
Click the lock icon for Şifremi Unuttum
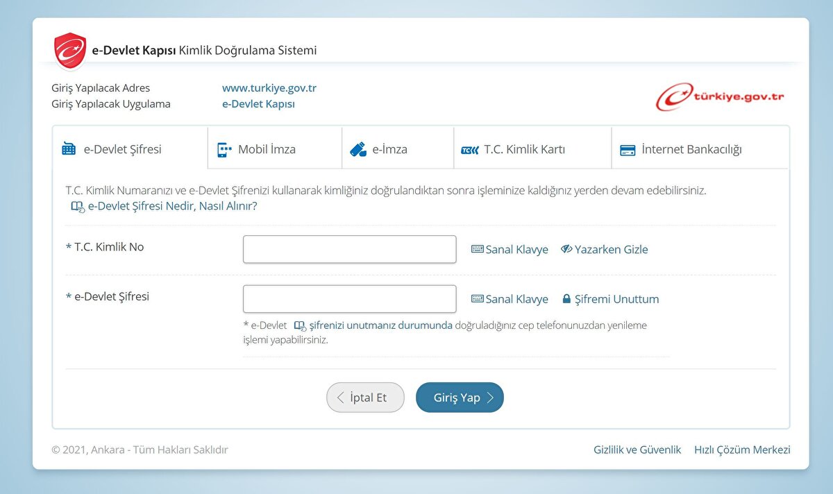(x=566, y=299)
